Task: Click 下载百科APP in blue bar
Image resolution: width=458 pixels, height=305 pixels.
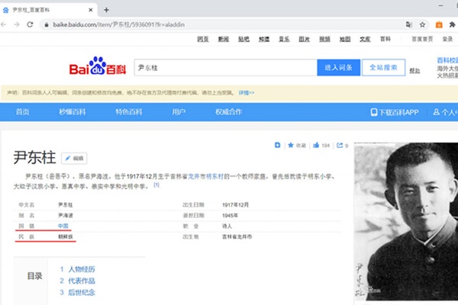Action: (x=395, y=112)
